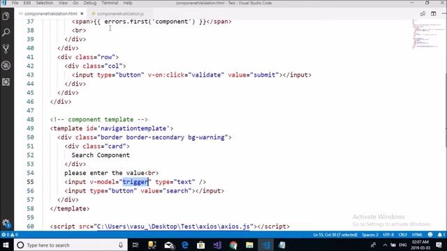The image size is (447, 251).
Task: Open the Extensions view
Action: click(6, 82)
